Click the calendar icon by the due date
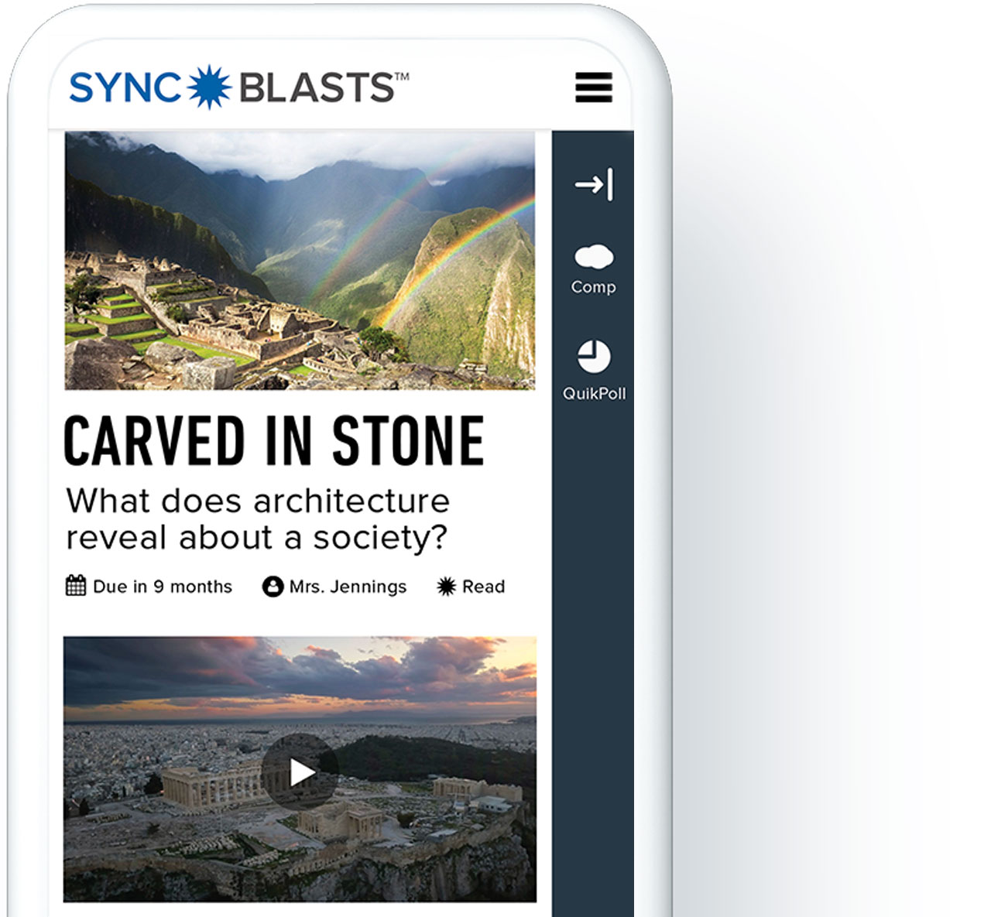Image resolution: width=991 pixels, height=917 pixels. pos(76,586)
